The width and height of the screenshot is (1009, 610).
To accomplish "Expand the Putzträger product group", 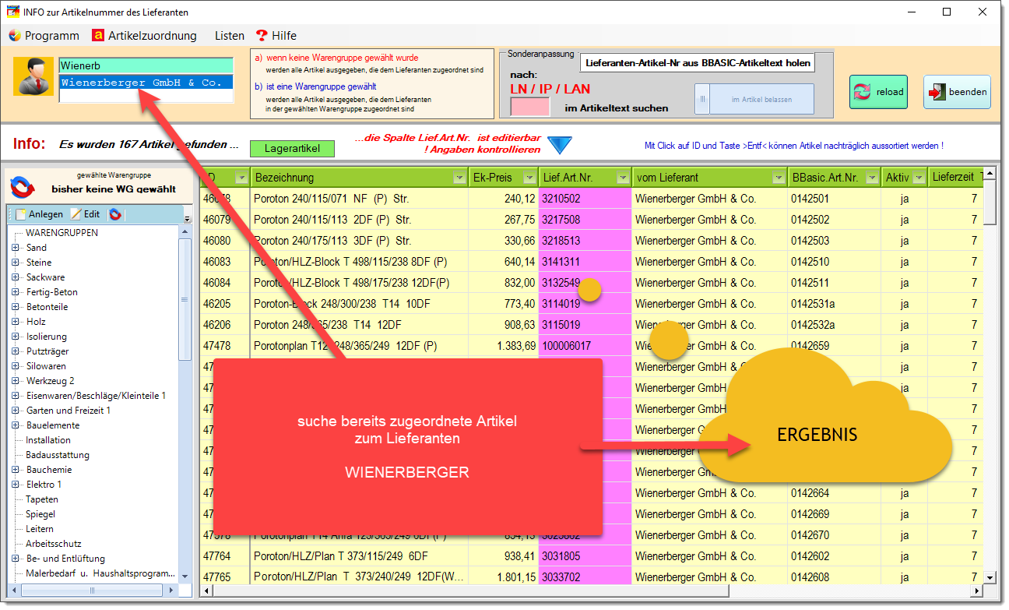I will pos(16,351).
